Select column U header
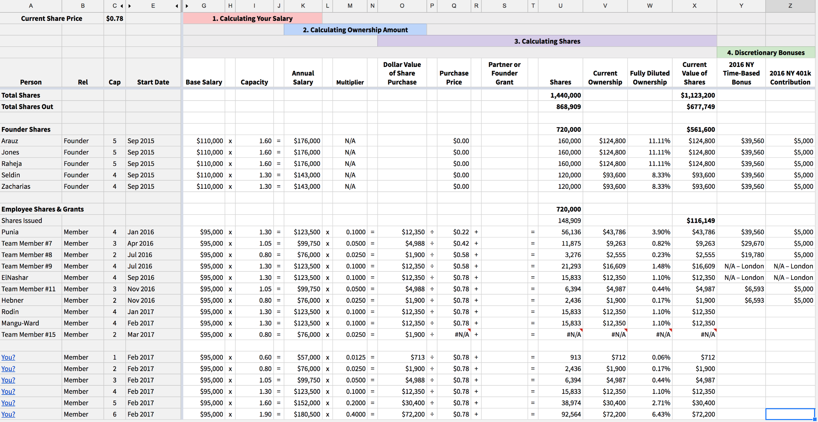818x422 pixels. pos(560,6)
